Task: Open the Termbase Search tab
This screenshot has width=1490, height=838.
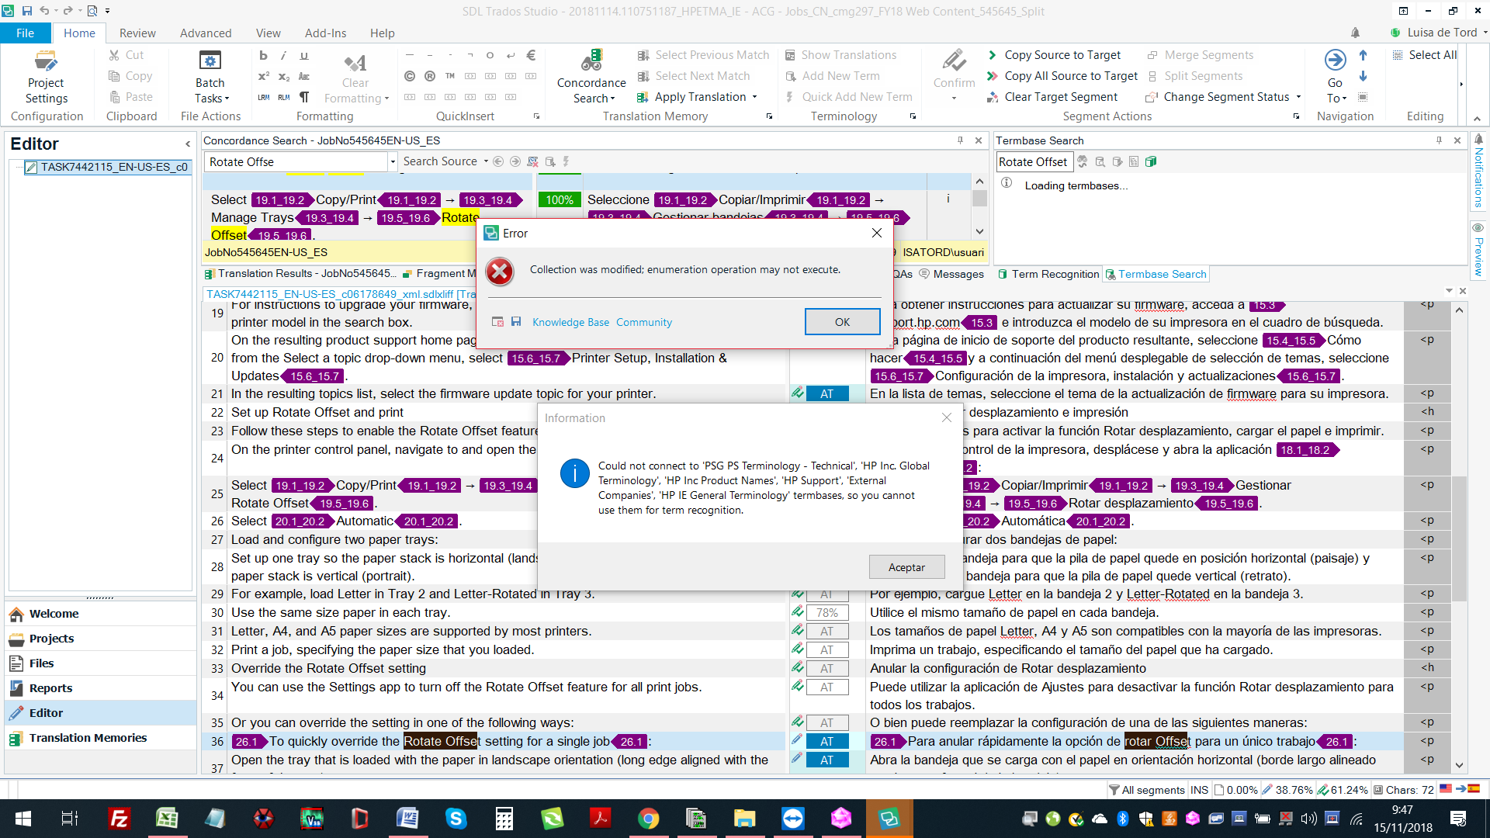Action: [x=1161, y=274]
